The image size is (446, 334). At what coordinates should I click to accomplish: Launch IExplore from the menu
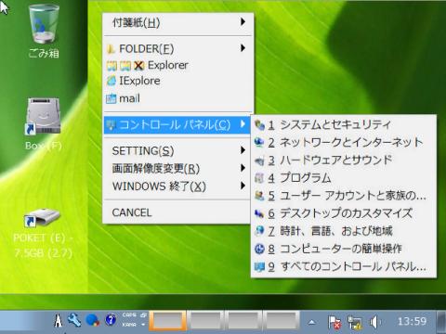tap(178, 81)
